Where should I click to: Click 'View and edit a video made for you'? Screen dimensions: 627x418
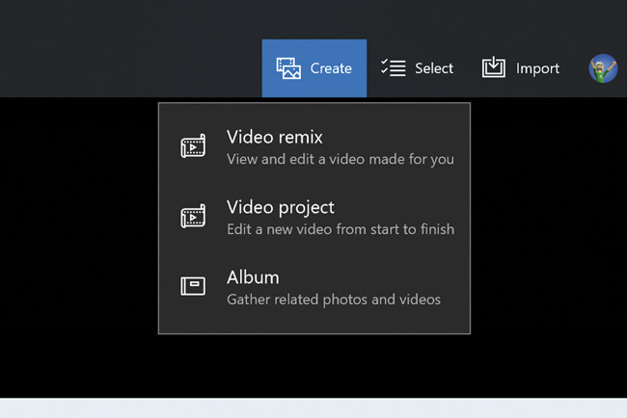pyautogui.click(x=340, y=160)
